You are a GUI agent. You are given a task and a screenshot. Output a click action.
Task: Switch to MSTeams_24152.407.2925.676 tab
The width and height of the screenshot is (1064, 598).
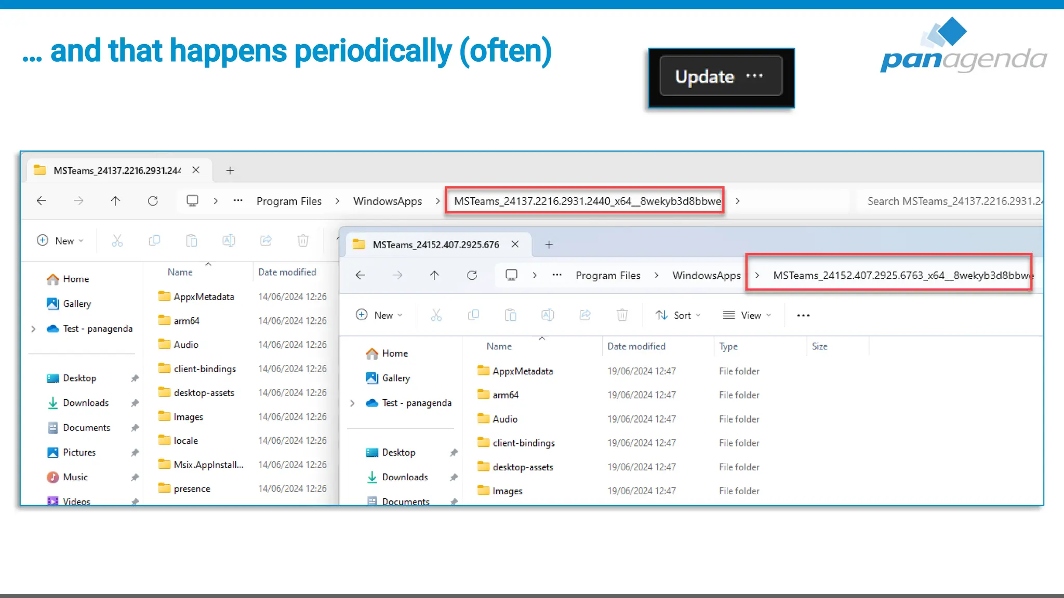[x=435, y=244]
